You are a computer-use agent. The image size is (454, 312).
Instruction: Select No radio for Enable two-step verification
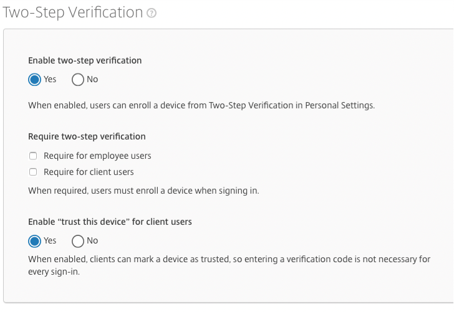[x=77, y=80]
